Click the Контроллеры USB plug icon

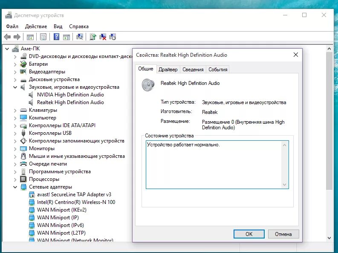coord(23,133)
